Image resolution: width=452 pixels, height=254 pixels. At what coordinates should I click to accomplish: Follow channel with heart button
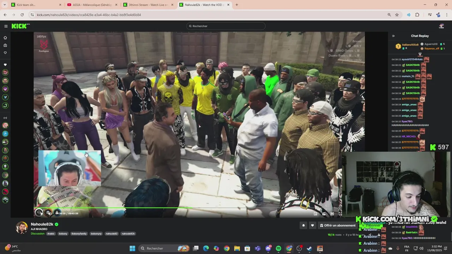312,225
